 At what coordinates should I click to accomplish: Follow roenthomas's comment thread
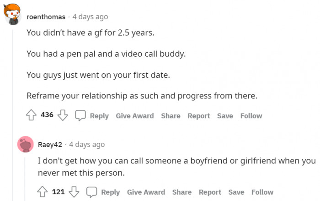coord(251,116)
